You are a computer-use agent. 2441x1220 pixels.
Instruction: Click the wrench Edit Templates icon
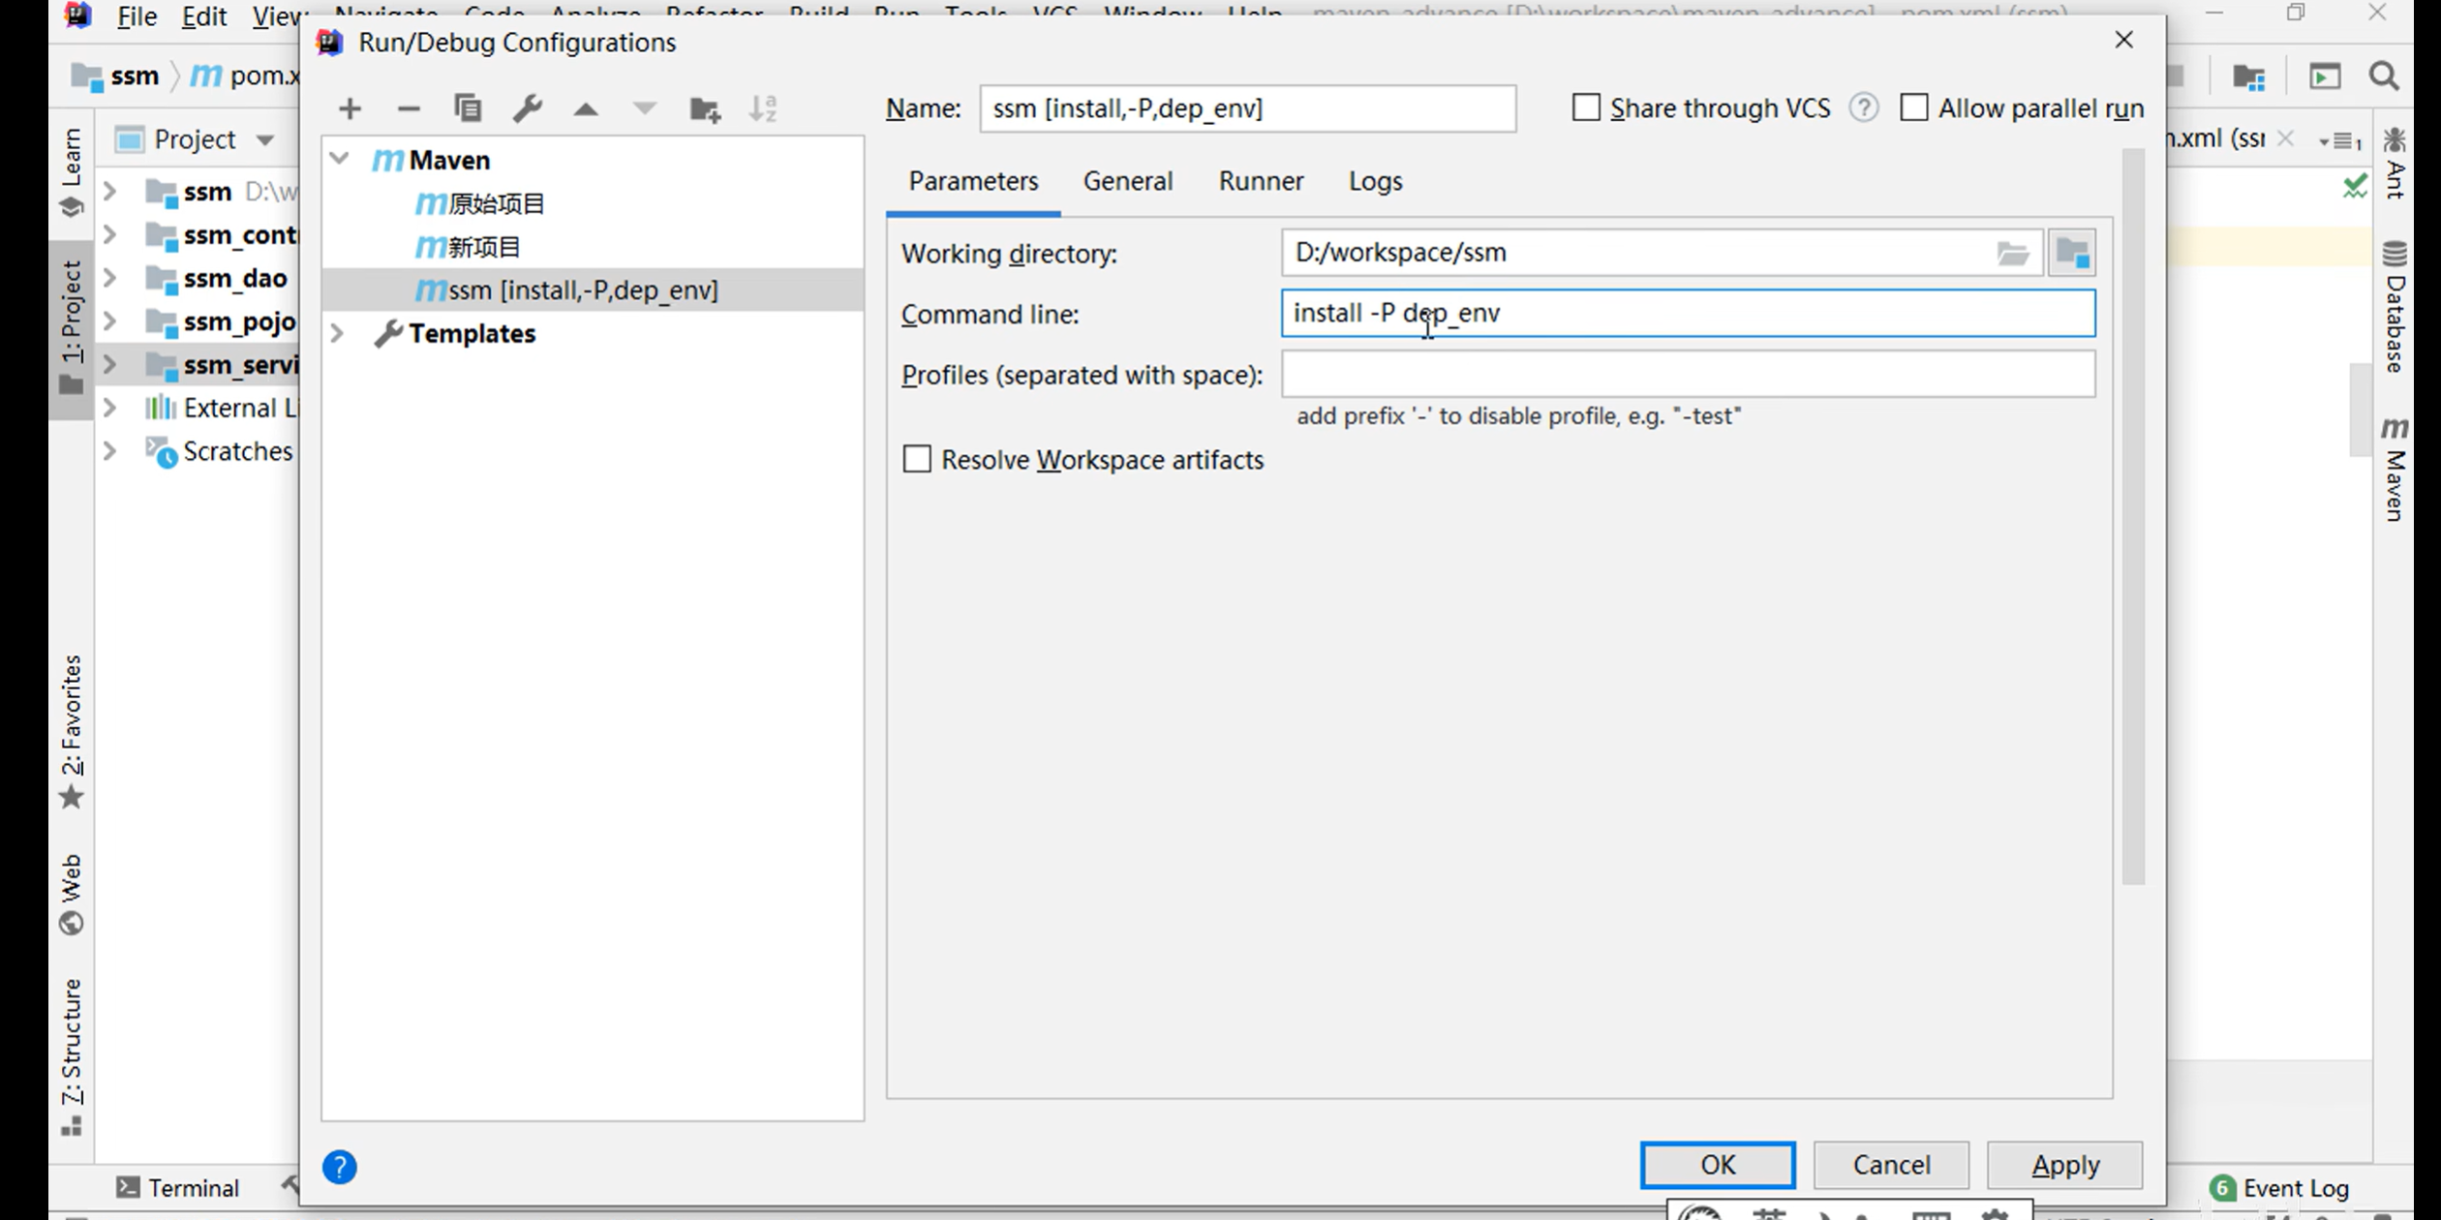click(527, 108)
